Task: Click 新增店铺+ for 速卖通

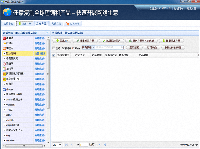Action: tap(40, 38)
